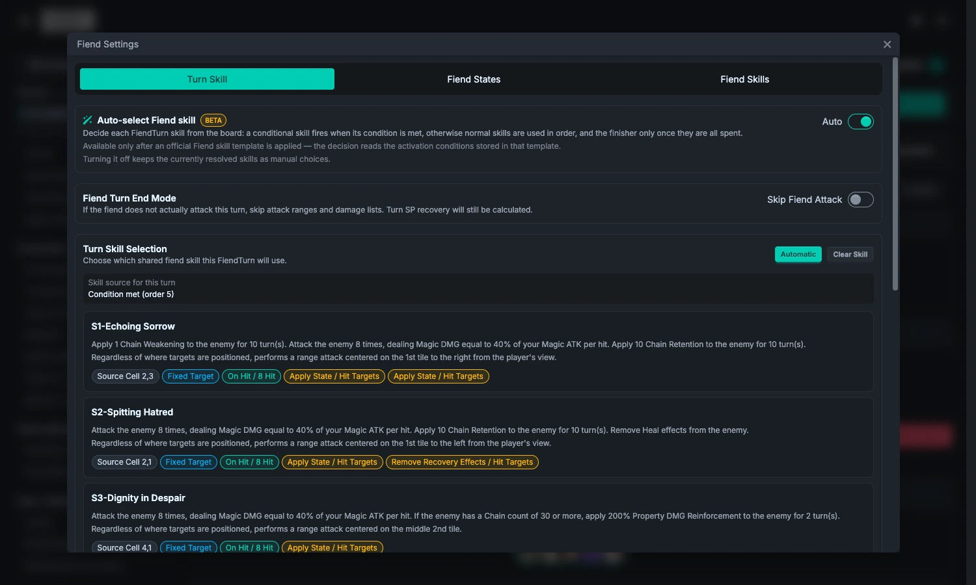Click Apply State / Hit Targets tag of S2-Spitting Hatred
Screen dimensions: 976x585
(x=332, y=462)
